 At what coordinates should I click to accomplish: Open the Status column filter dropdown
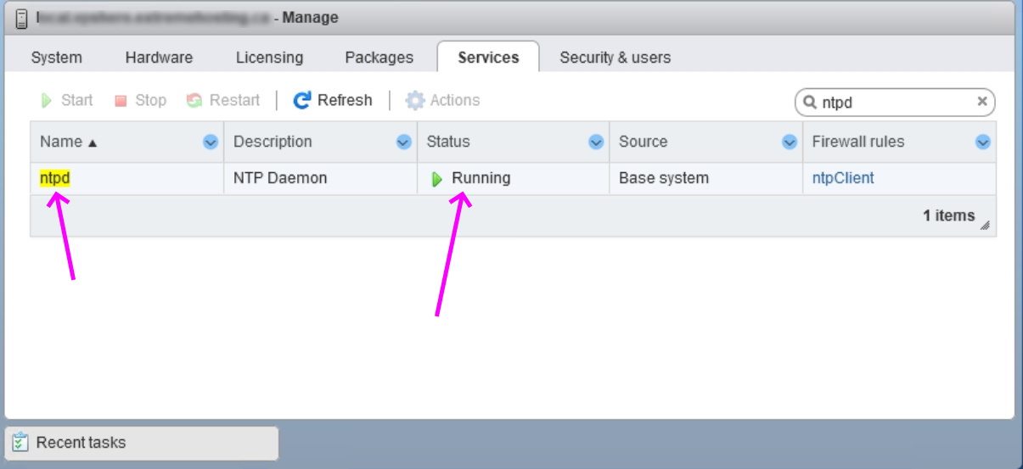pos(596,142)
